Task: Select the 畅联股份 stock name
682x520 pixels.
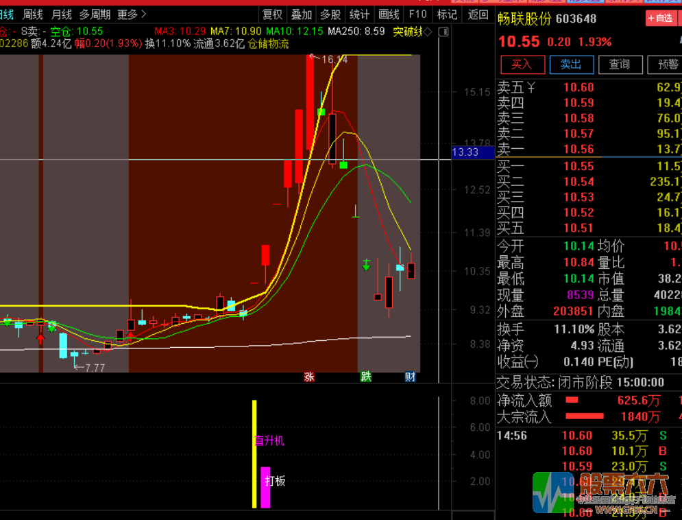Action: (524, 19)
